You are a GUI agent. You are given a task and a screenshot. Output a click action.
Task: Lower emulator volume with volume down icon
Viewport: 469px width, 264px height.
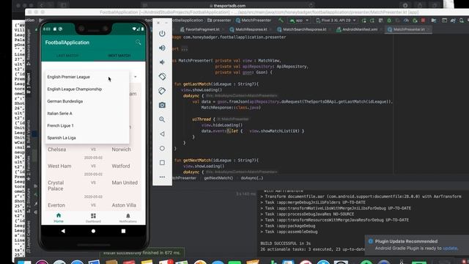162,62
